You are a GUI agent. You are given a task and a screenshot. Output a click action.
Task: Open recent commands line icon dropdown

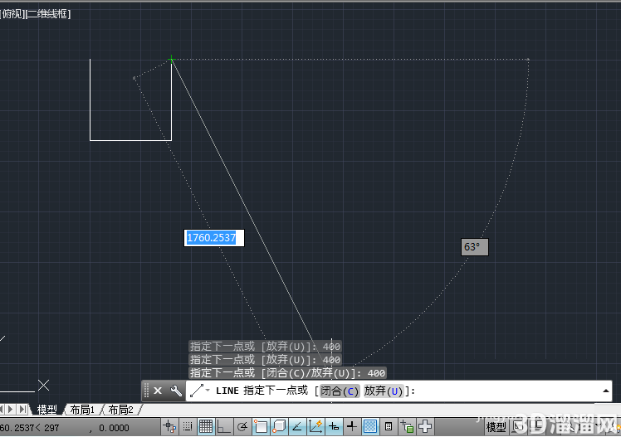coord(199,391)
